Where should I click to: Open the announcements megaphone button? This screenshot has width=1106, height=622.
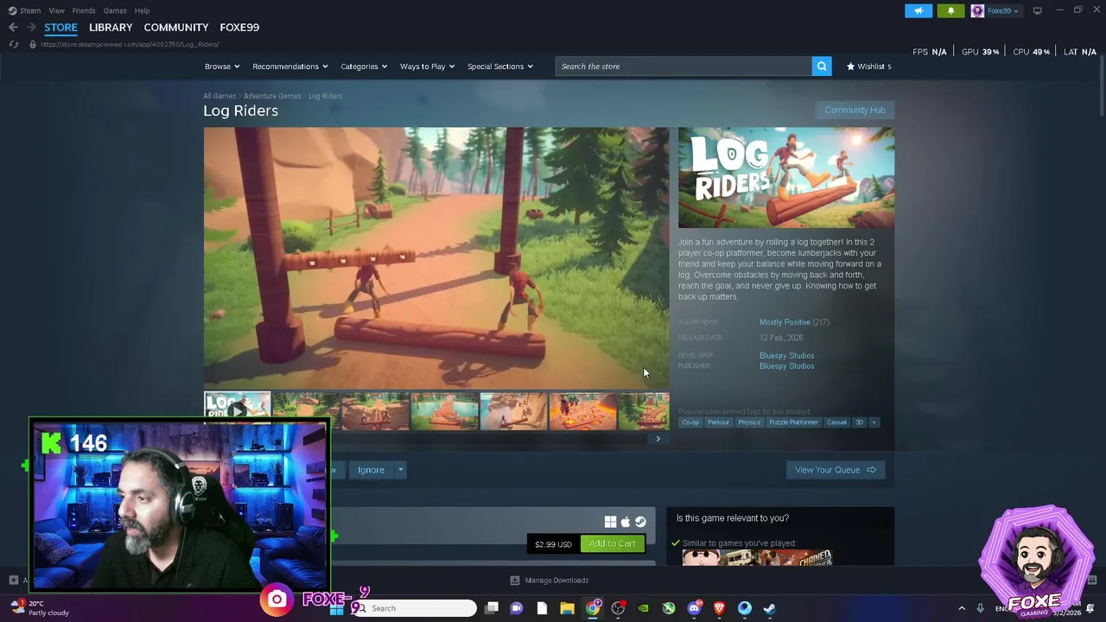918,10
